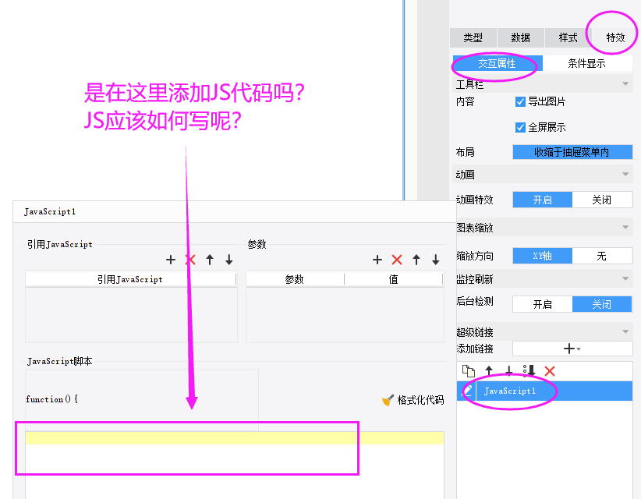641x499 pixels.
Task: Add a new parameter row
Action: click(377, 260)
